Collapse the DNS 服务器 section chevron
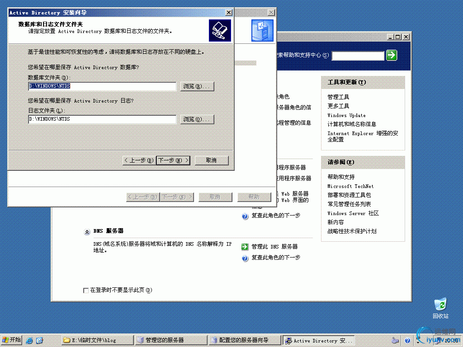 click(87, 232)
